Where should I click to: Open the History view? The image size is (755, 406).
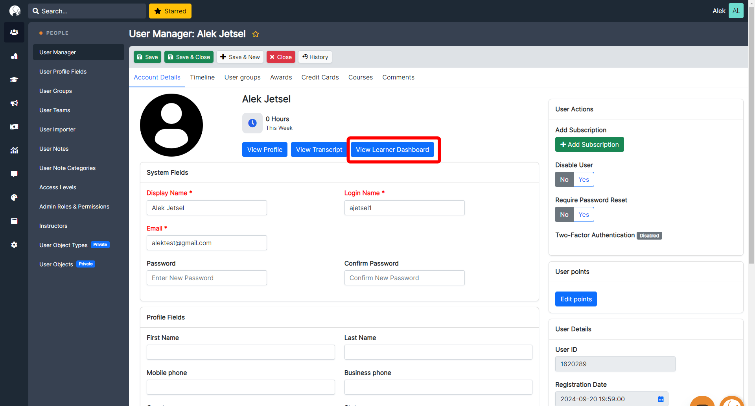click(x=315, y=57)
